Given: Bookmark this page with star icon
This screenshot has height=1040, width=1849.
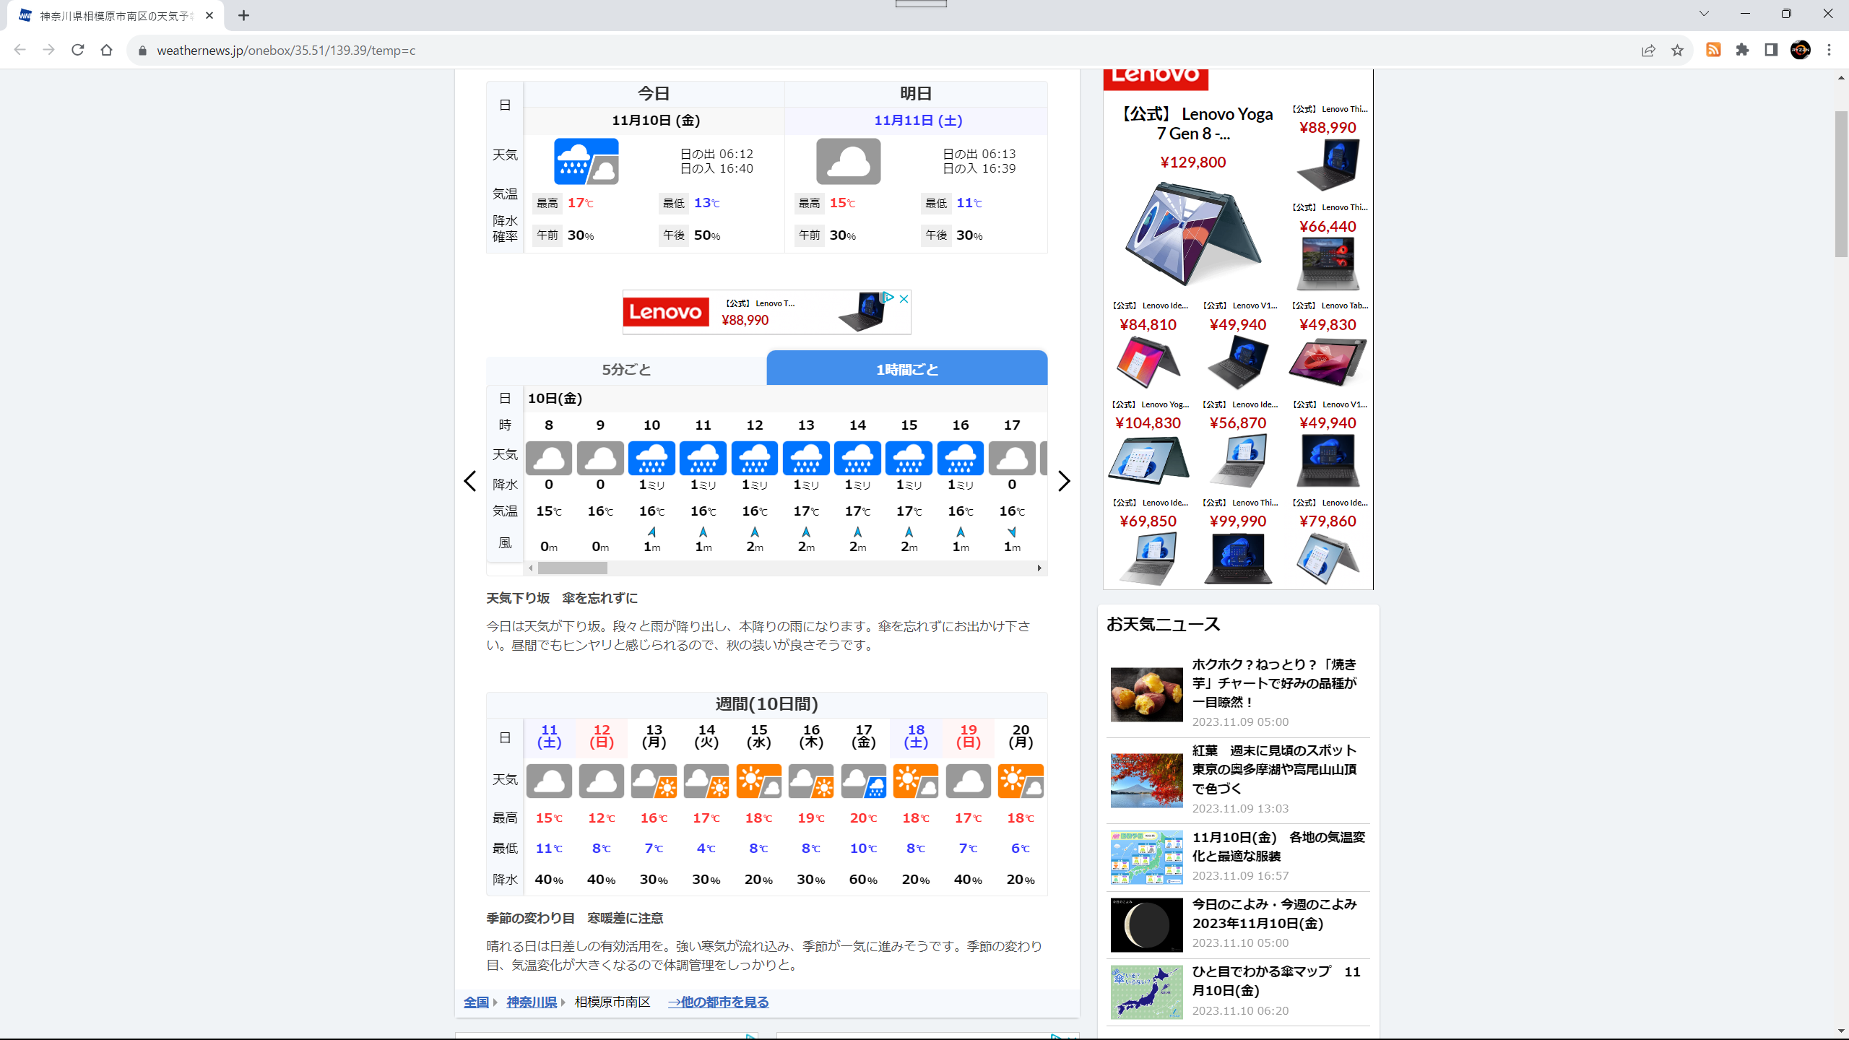Looking at the screenshot, I should pos(1677,50).
